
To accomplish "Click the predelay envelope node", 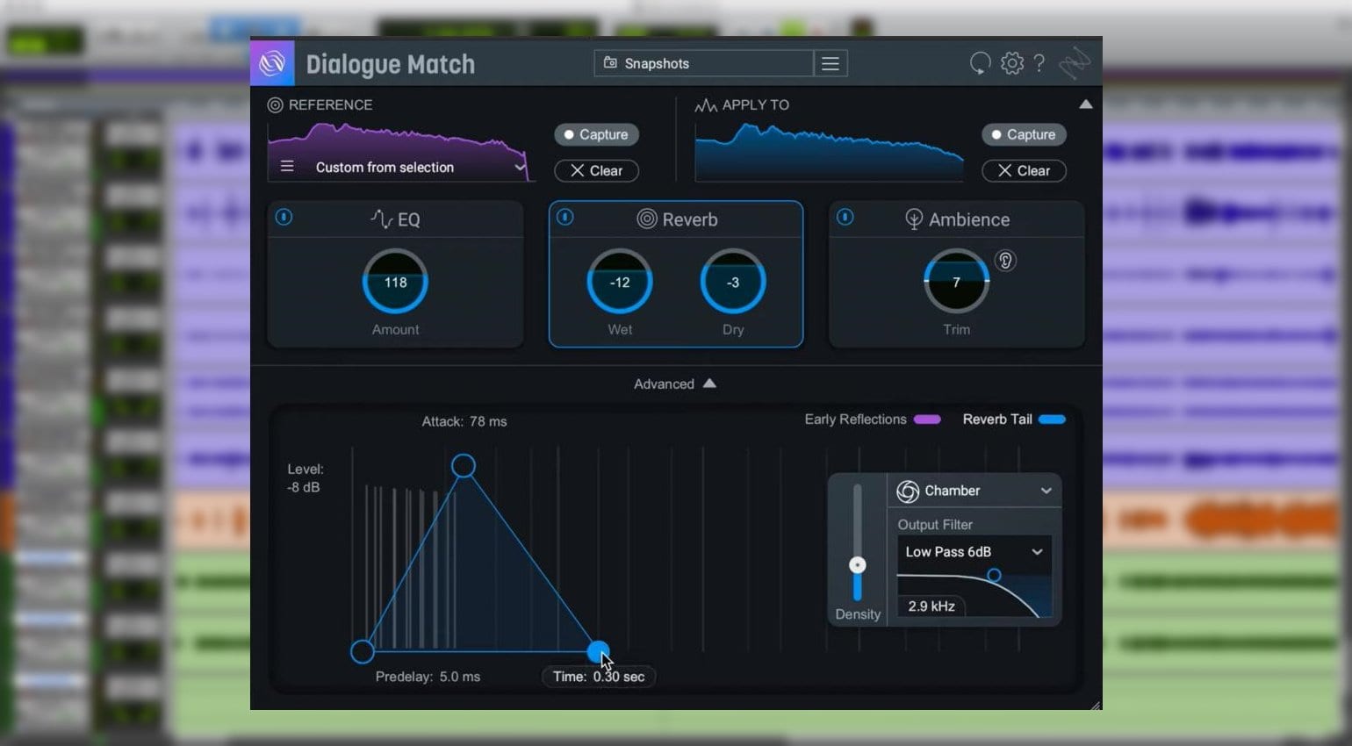I will [363, 651].
